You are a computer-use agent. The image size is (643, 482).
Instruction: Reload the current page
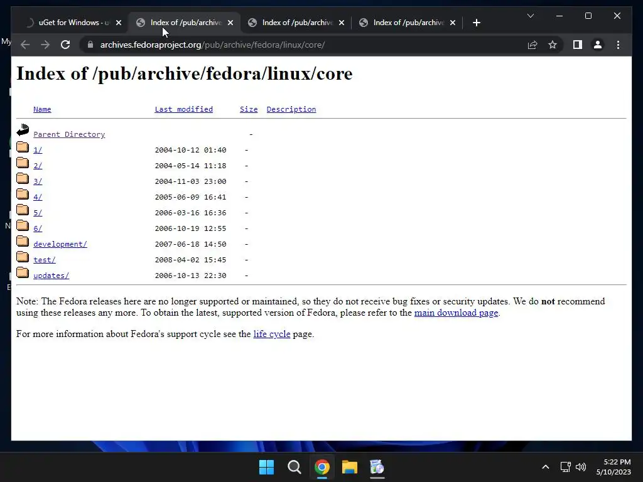(x=65, y=45)
